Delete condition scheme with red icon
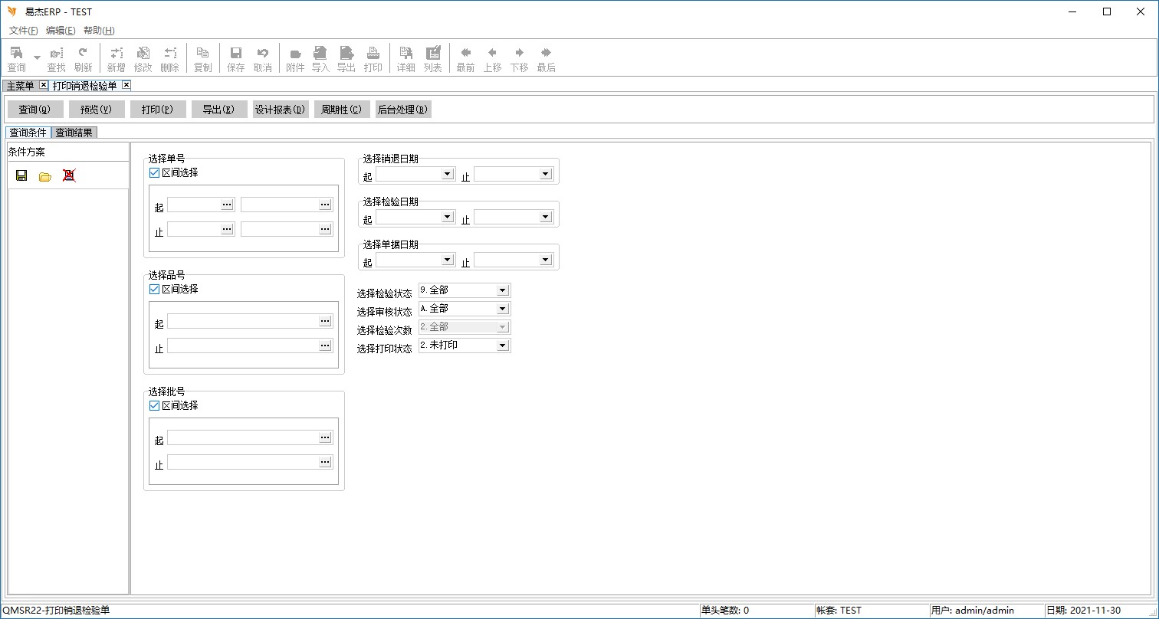 click(x=69, y=175)
